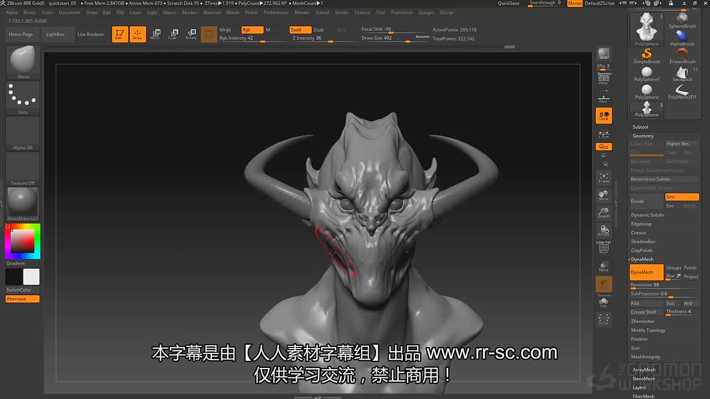Open the Preferences menu
Viewport: 710px width, 399px height.
pyautogui.click(x=276, y=12)
